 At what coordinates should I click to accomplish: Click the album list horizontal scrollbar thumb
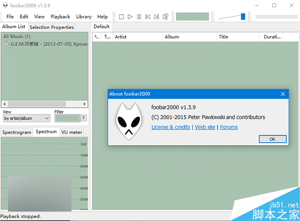(x=37, y=104)
